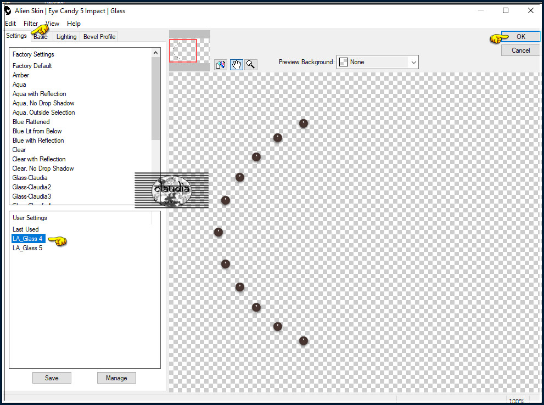
Task: Click the show original preview toggle icon
Action: click(x=221, y=65)
